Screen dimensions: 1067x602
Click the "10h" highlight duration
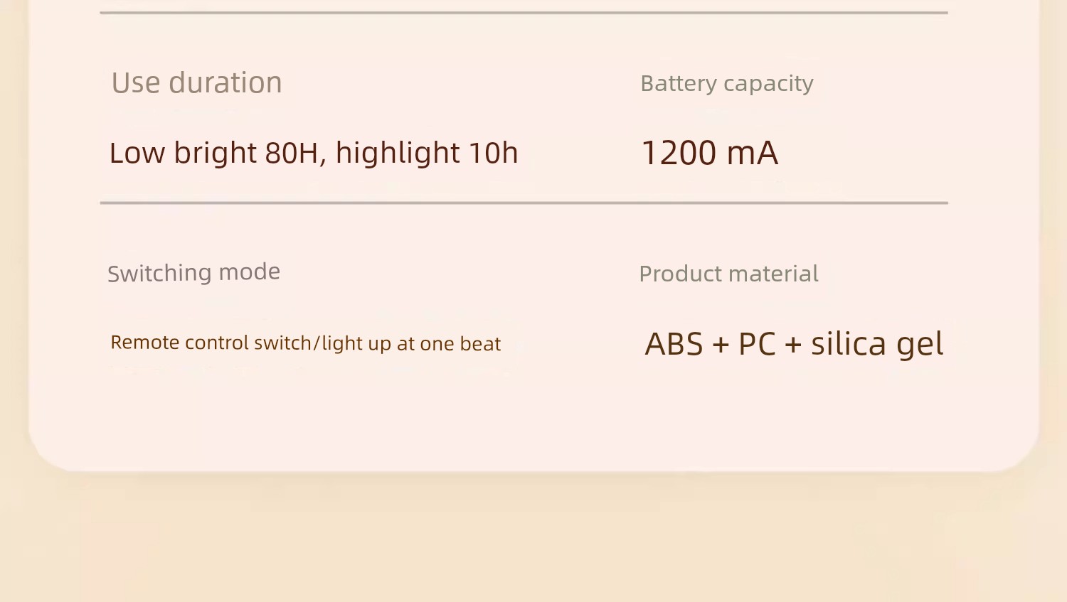tap(493, 154)
